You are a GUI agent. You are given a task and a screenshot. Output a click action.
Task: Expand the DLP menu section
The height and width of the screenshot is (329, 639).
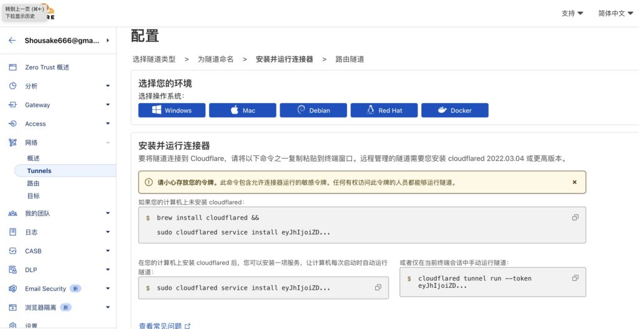coord(107,270)
